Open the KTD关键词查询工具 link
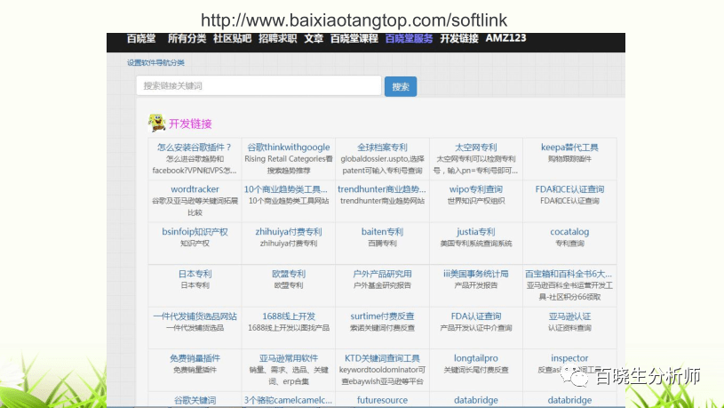Screen dimensions: 724x408 (382, 358)
